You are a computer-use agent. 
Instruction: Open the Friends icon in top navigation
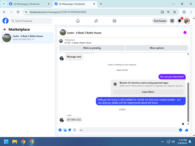(96, 21)
